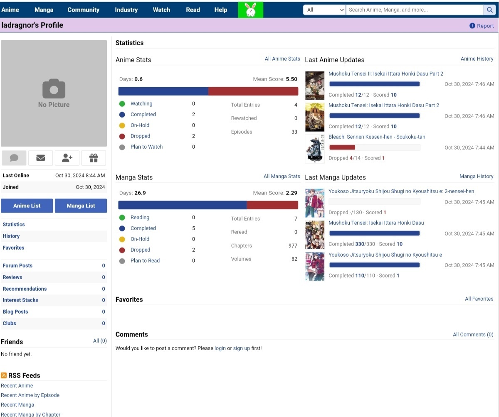
Task: Click the anime stats completed/dropped bar
Action: tap(208, 91)
